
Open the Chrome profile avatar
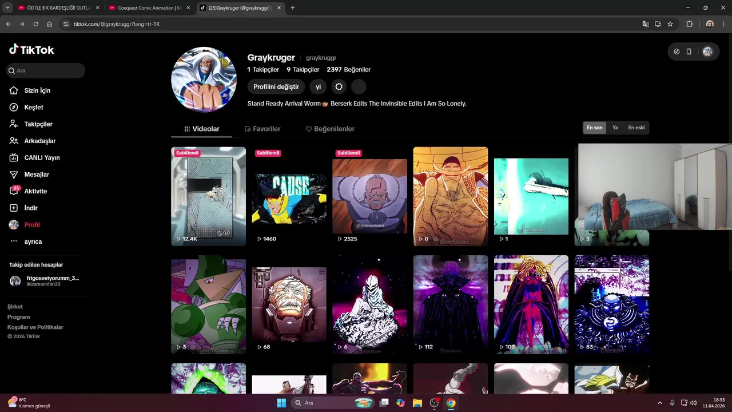(710, 24)
